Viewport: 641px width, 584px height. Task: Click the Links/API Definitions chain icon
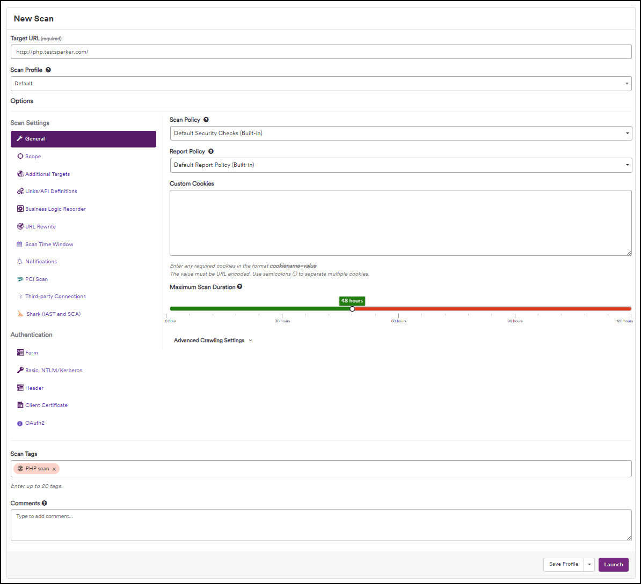(20, 191)
